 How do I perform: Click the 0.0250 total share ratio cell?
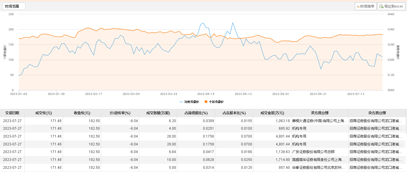(234, 160)
